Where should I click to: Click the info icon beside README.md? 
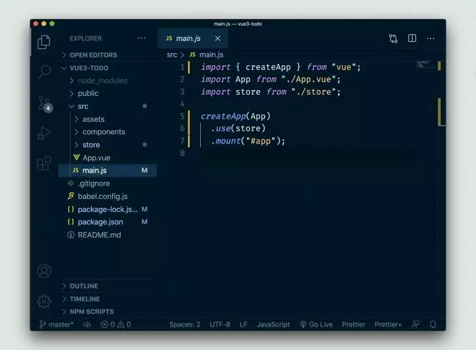[x=70, y=235]
